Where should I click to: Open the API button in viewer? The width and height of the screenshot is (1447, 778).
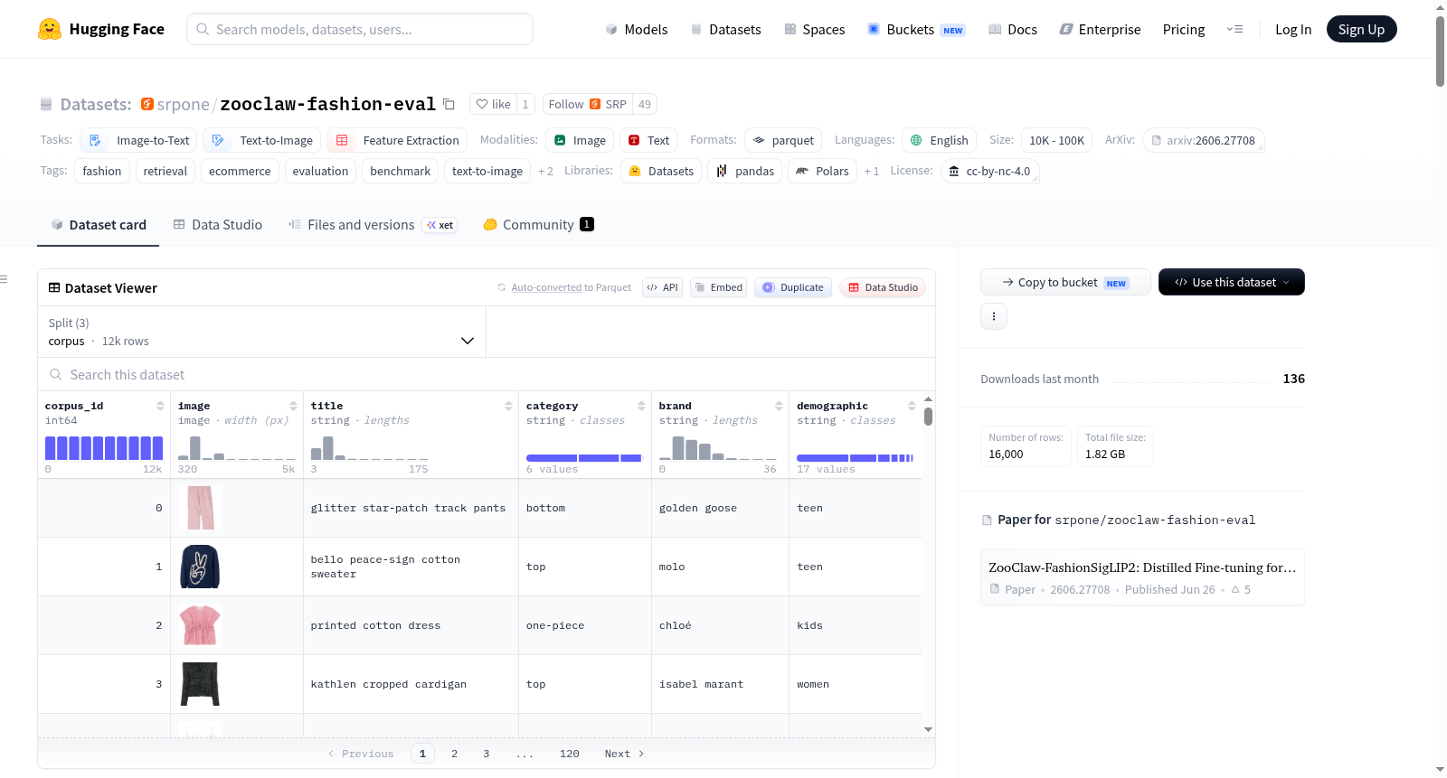click(662, 287)
